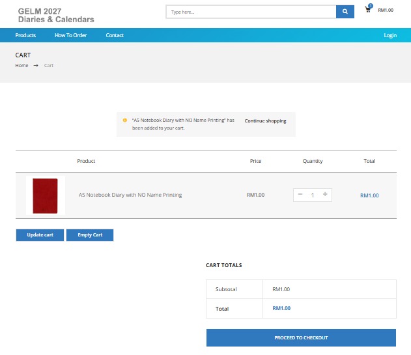Image resolution: width=411 pixels, height=355 pixels.
Task: Click the orange info icon in notice
Action: click(125, 120)
